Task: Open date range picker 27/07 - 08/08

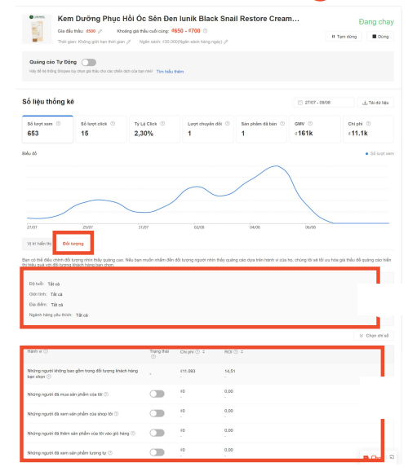Action: (324, 103)
